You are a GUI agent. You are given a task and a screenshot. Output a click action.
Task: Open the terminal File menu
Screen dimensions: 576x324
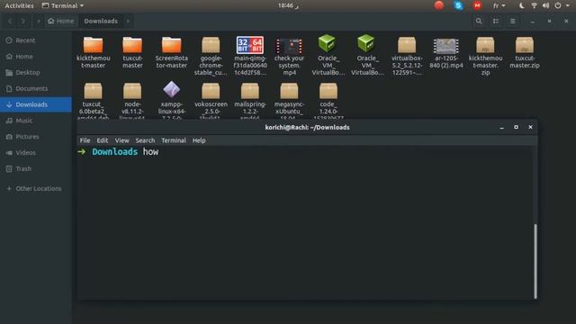click(85, 140)
